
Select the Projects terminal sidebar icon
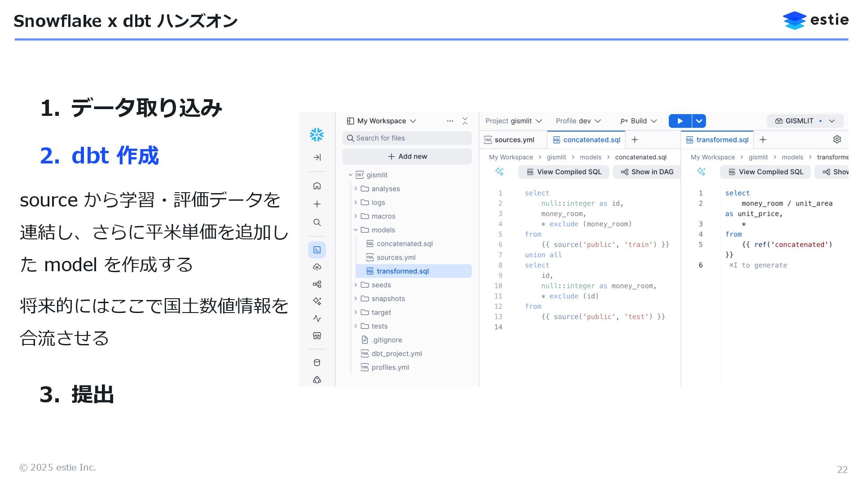point(317,250)
